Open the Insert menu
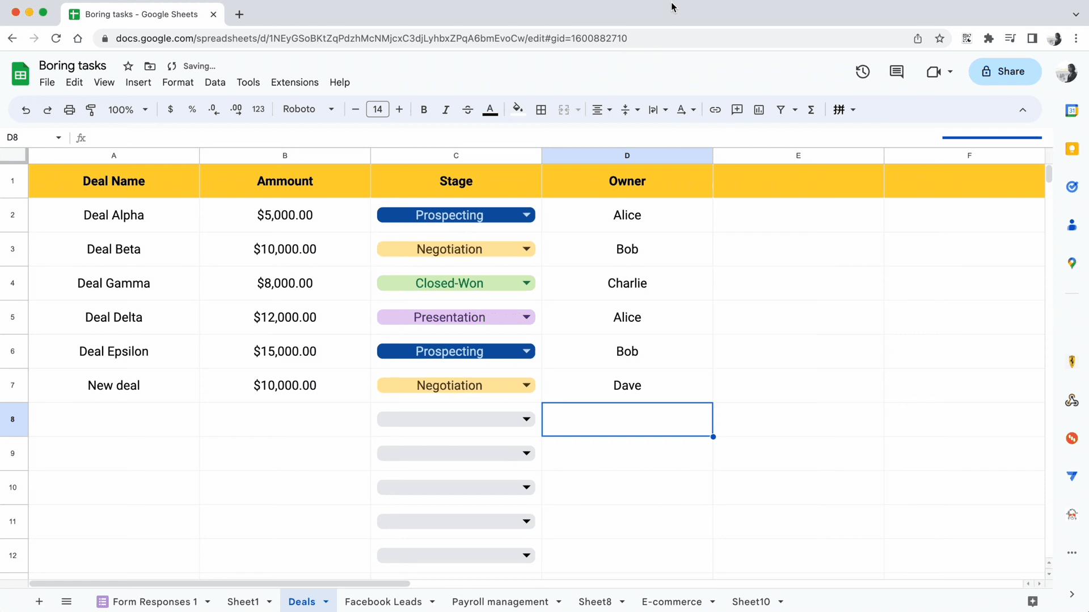The width and height of the screenshot is (1089, 612). click(x=138, y=82)
